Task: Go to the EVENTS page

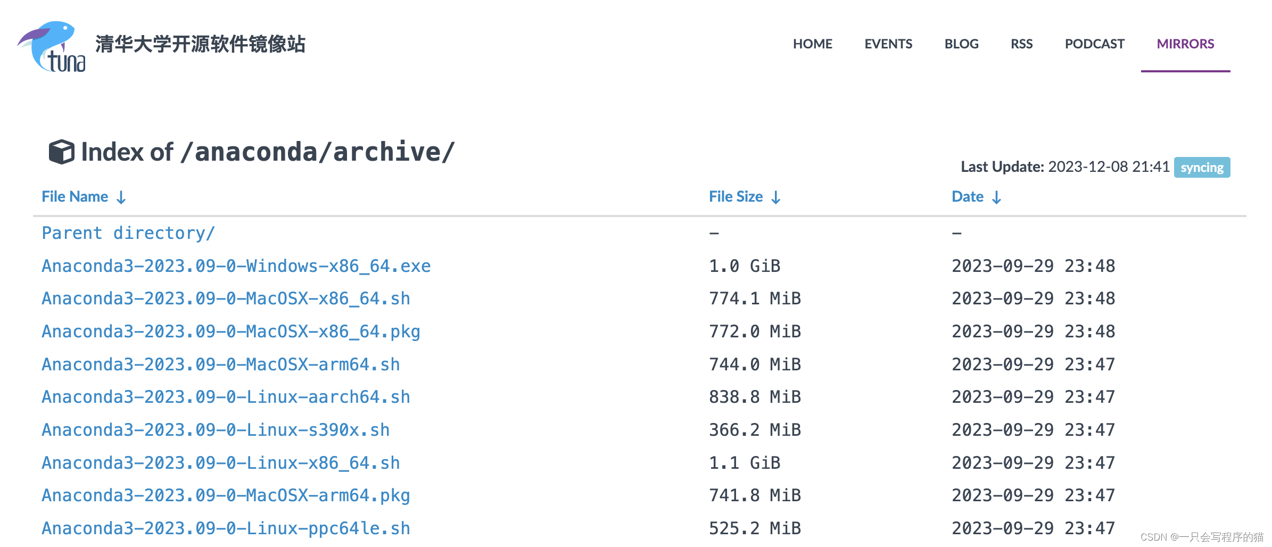Action: tap(888, 44)
